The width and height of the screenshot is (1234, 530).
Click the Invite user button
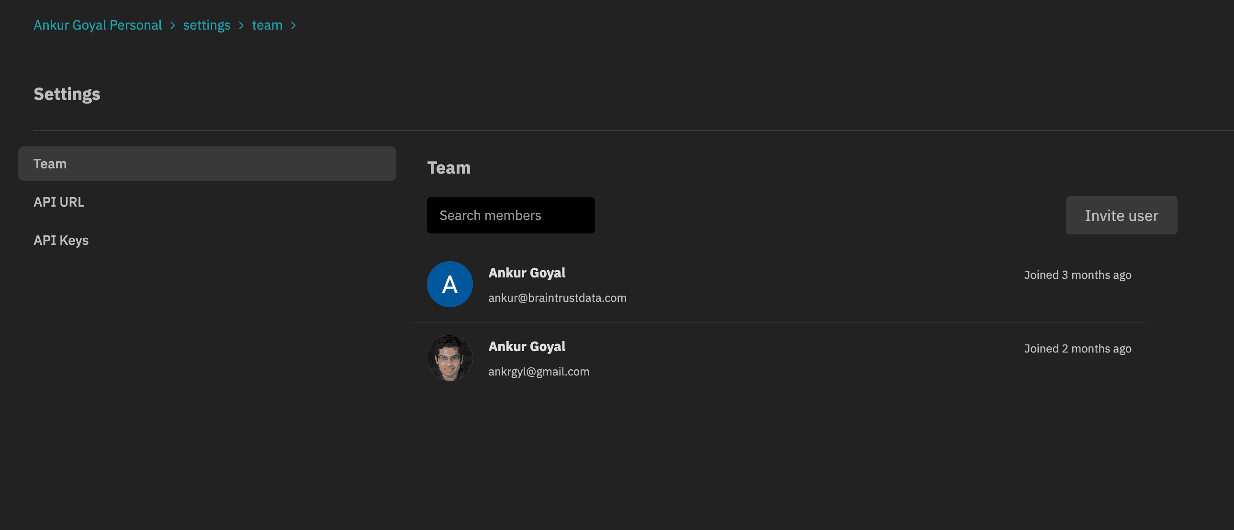(1122, 215)
